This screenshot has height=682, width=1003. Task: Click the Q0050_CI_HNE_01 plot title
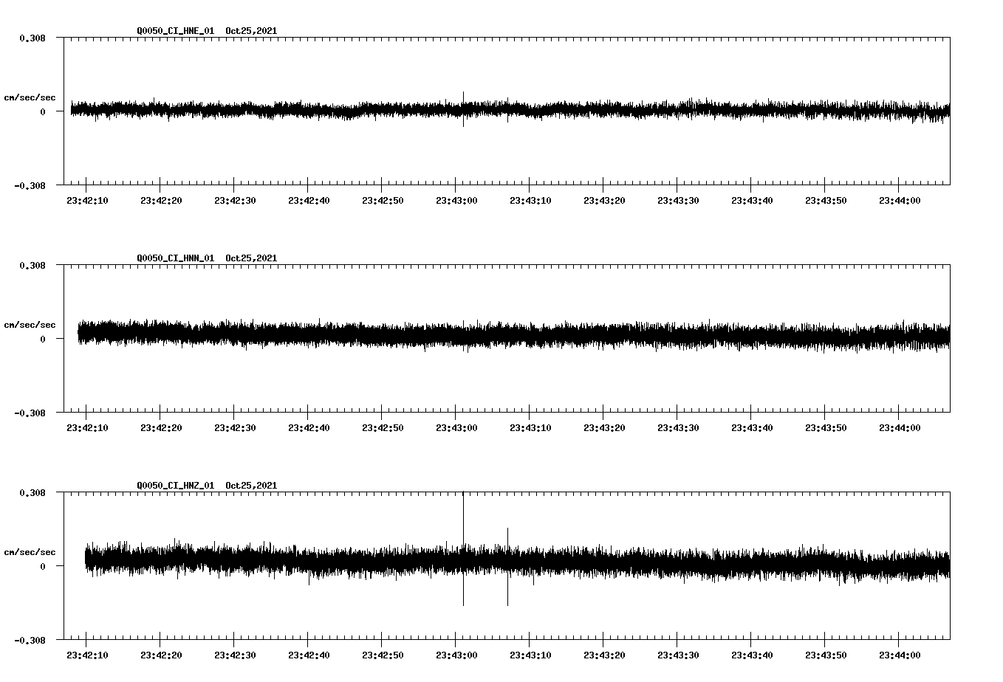[175, 31]
